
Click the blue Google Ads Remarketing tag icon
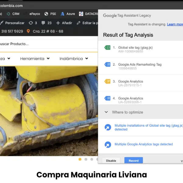[x=107, y=64]
